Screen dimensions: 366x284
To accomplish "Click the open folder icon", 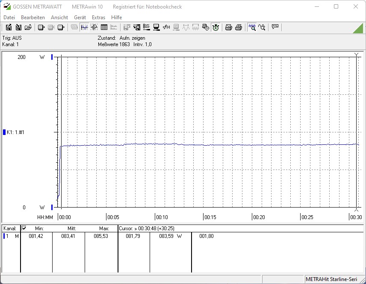I will tap(28, 27).
